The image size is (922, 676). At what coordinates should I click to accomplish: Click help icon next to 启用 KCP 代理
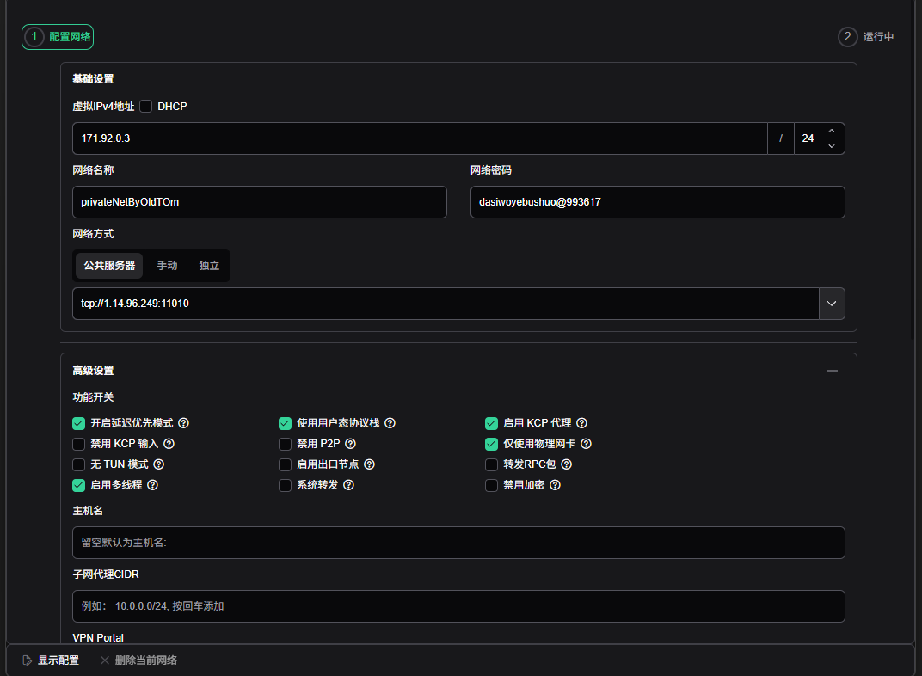(582, 423)
